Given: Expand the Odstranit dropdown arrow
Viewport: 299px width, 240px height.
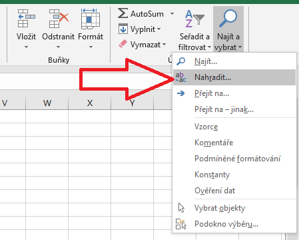Looking at the screenshot, I should pyautogui.click(x=58, y=47).
